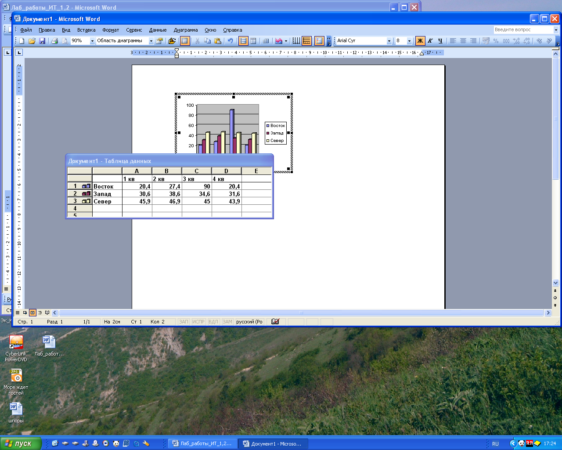Select row 3 header for Север

pyautogui.click(x=79, y=201)
